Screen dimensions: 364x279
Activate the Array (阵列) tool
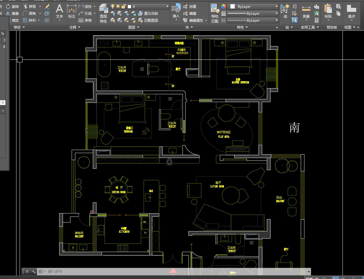pos(29,20)
